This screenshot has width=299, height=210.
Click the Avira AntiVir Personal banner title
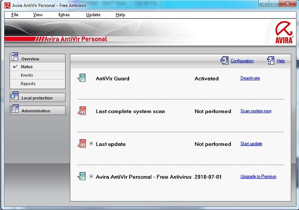click(76, 39)
